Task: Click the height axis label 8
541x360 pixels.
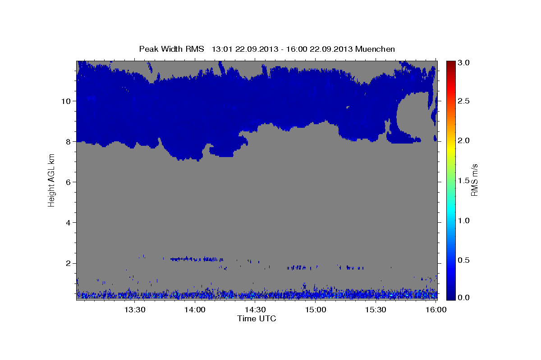Action: click(69, 141)
